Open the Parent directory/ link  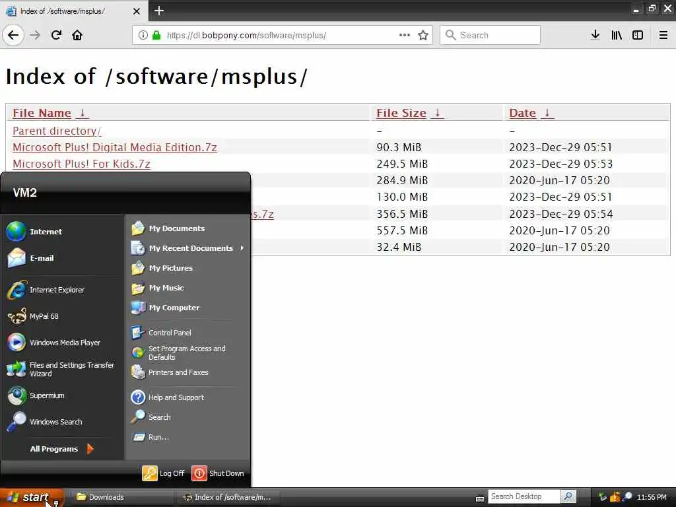point(57,131)
